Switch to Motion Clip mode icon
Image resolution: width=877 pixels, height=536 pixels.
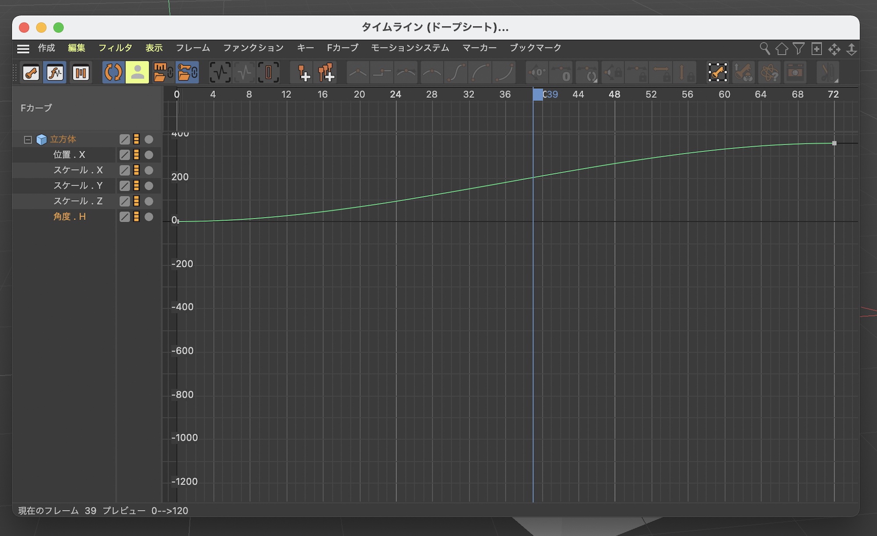(81, 72)
